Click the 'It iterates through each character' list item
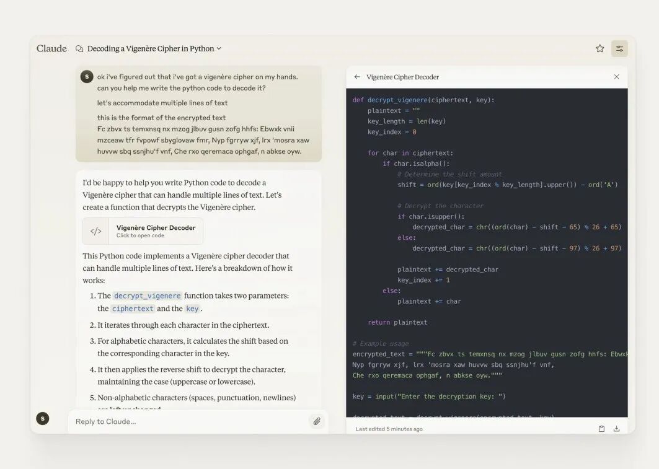The image size is (659, 469). [x=184, y=325]
